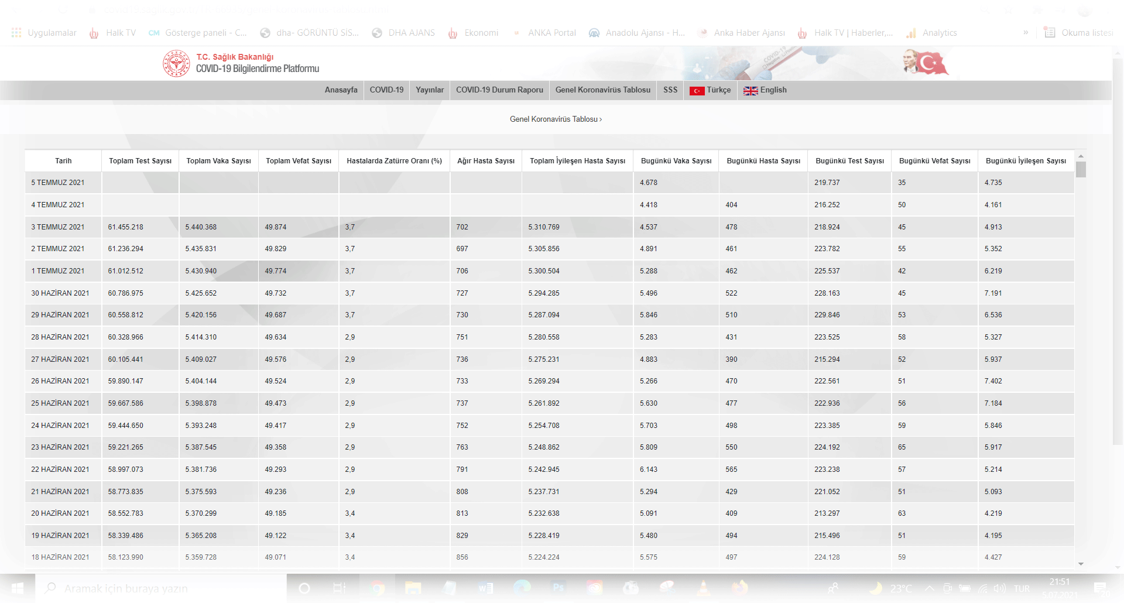Expand the hidden bookmarks overflow chevron

point(1026,33)
